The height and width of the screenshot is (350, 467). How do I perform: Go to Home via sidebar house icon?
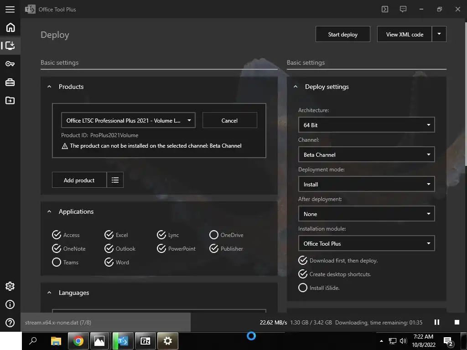10,27
